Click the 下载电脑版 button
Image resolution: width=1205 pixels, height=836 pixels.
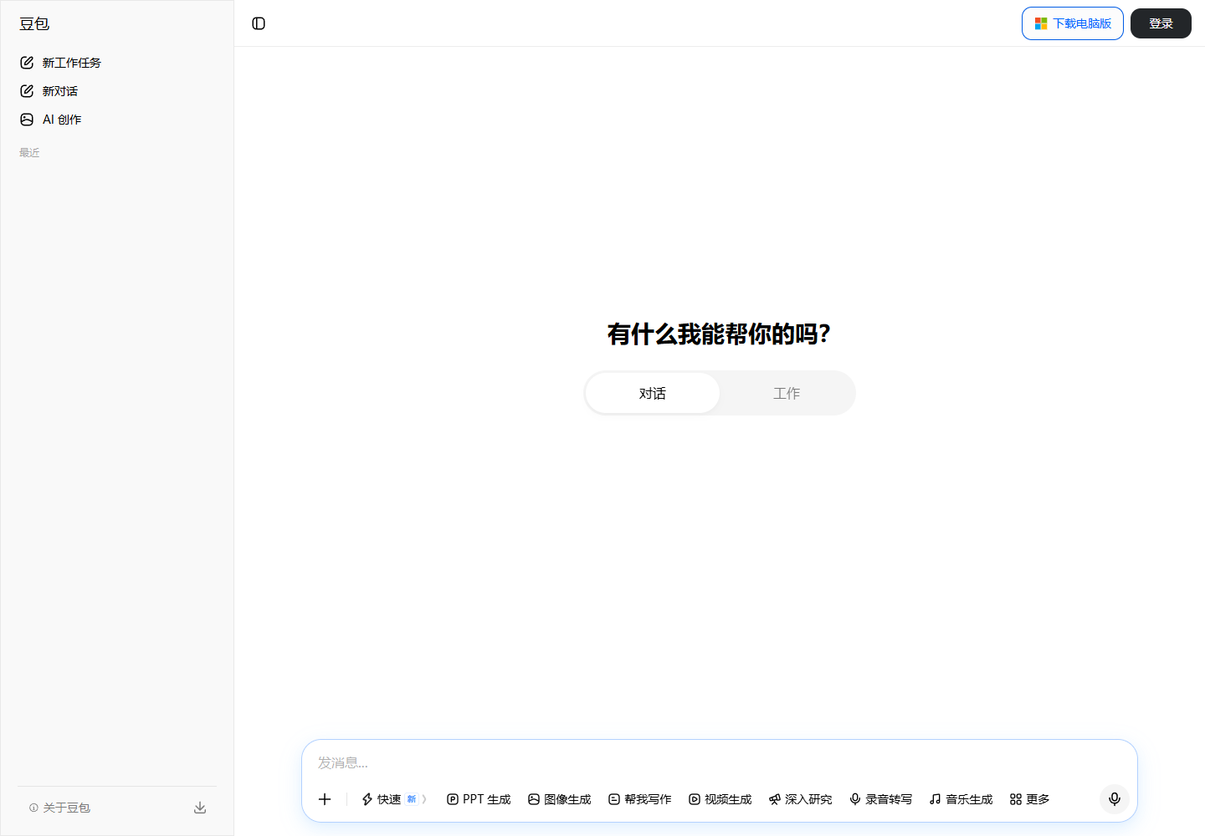pyautogui.click(x=1073, y=23)
